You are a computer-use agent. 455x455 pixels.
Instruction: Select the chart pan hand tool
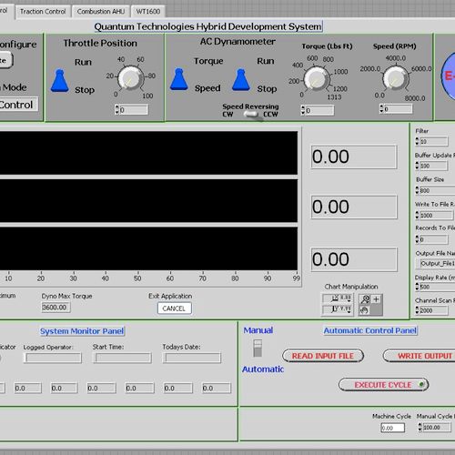coord(365,310)
